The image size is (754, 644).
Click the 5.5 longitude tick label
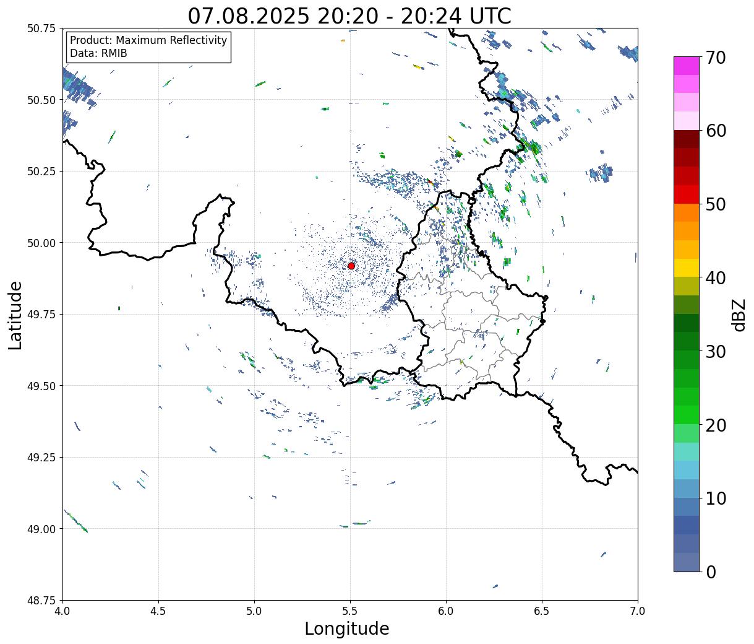[x=350, y=611]
